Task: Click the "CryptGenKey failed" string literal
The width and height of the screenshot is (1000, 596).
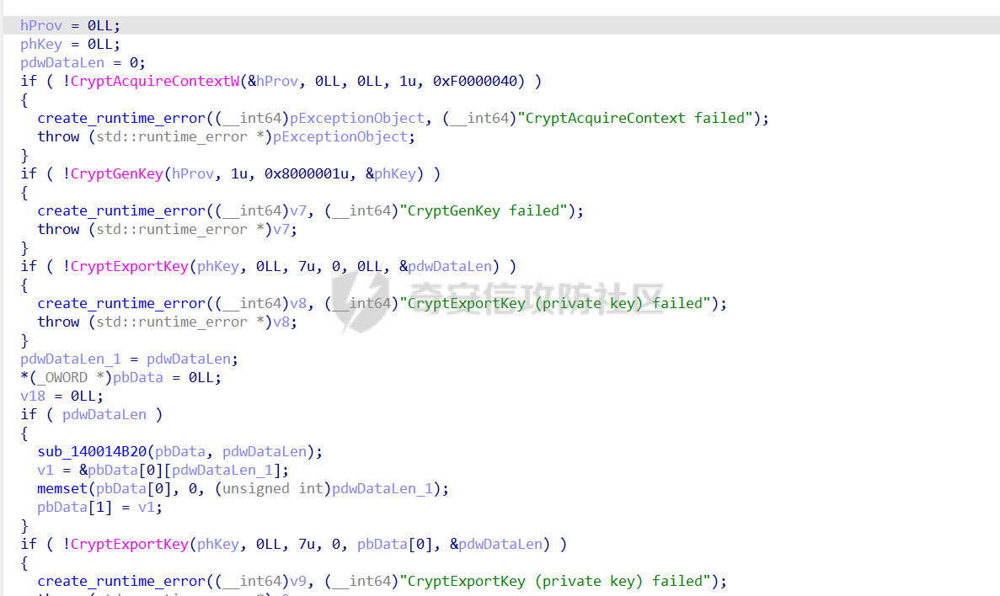Action: pos(488,210)
